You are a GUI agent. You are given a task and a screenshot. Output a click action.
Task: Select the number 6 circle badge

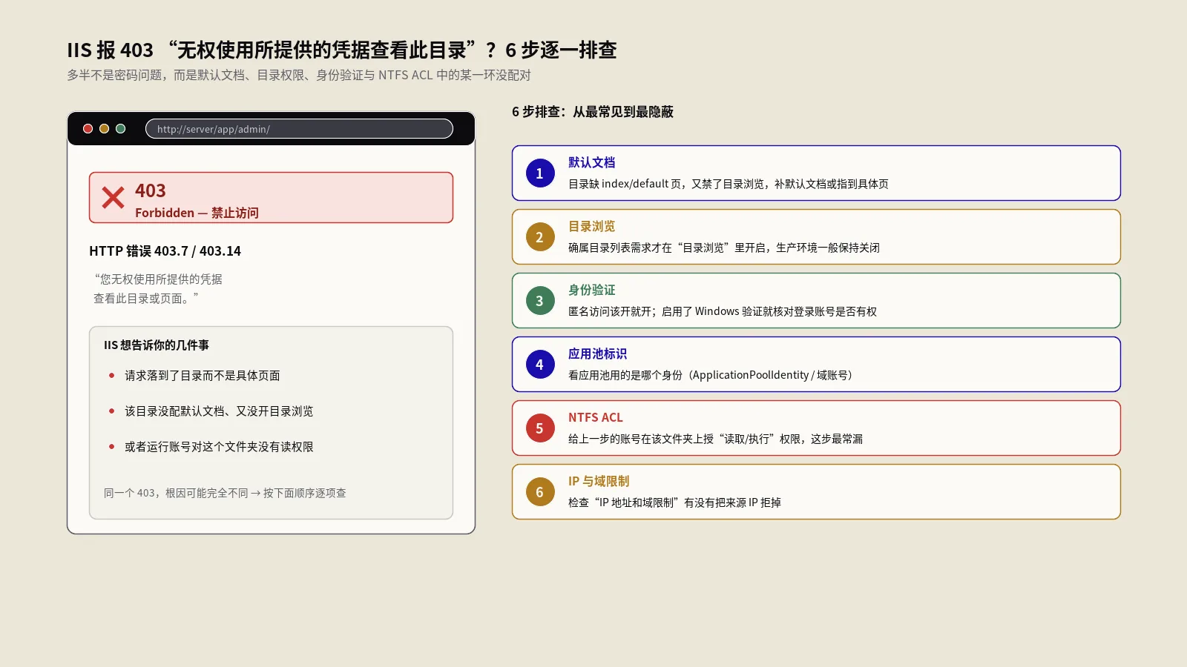pos(540,492)
